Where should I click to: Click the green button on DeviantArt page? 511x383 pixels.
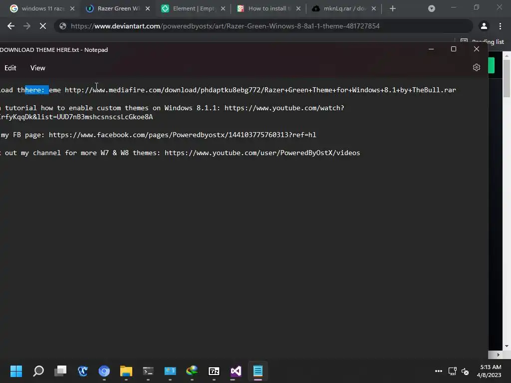tap(492, 65)
